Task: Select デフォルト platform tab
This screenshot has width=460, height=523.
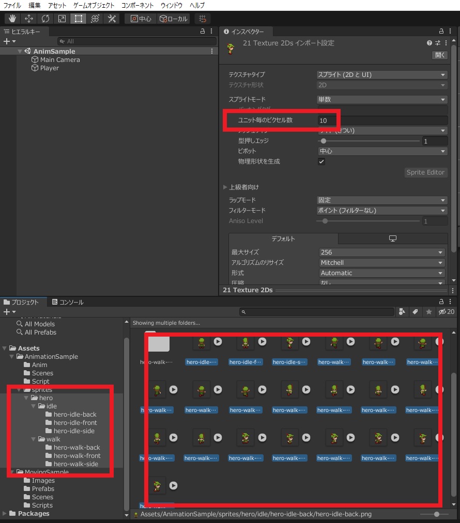Action: click(x=283, y=239)
